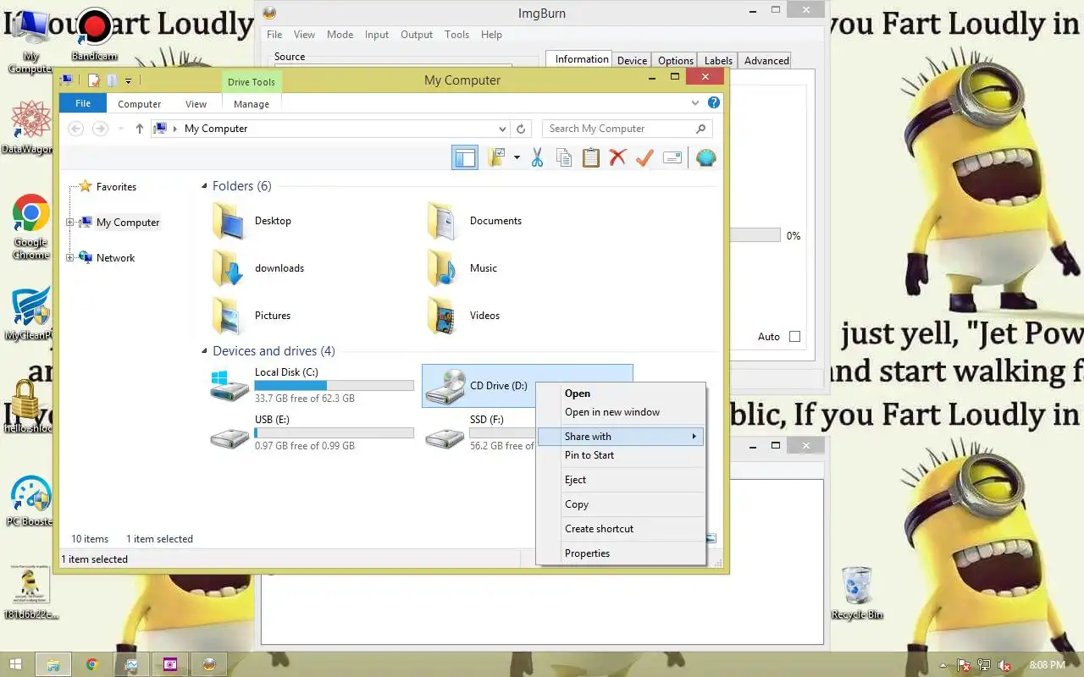1084x677 pixels.
Task: Click the ImgBurn icon in the taskbar
Action: 209,664
